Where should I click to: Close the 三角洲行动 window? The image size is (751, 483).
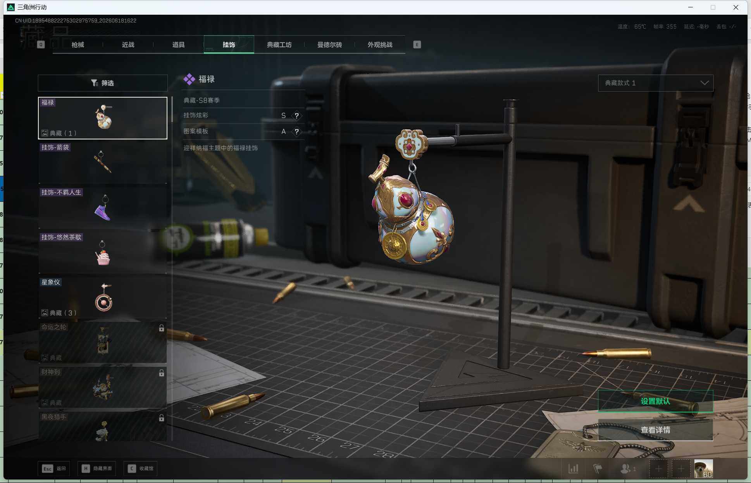[x=736, y=7]
